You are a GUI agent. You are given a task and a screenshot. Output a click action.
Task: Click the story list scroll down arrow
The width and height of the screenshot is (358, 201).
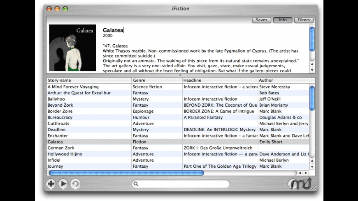pyautogui.click(x=312, y=167)
